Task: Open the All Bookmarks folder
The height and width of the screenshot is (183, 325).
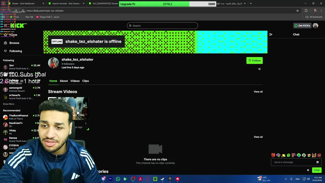Action: (x=314, y=17)
